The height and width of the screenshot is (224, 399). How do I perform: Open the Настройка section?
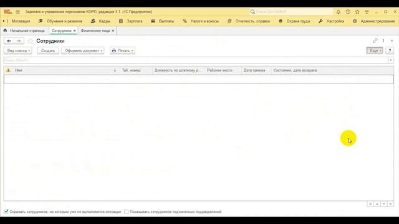coord(331,21)
